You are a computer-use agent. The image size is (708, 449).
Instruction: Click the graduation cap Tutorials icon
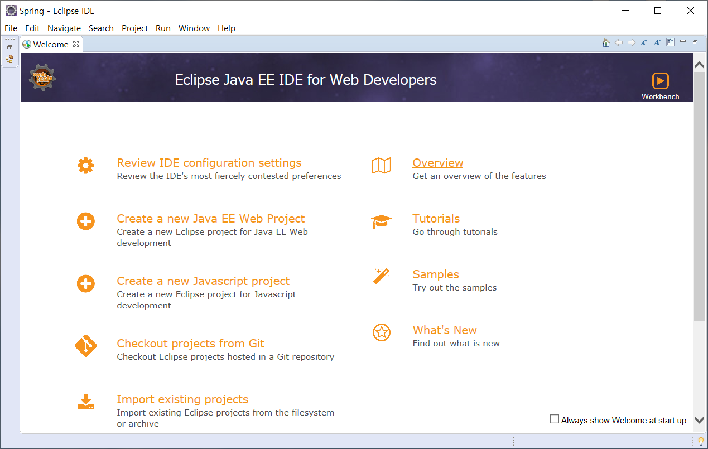tap(382, 221)
